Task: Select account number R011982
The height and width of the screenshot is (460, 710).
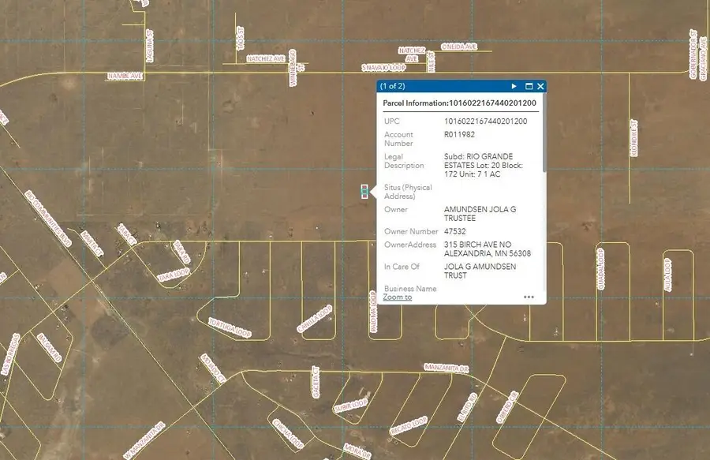Action: [459, 134]
